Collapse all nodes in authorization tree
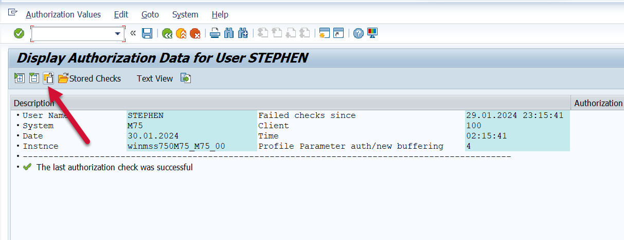This screenshot has width=624, height=240. click(34, 78)
